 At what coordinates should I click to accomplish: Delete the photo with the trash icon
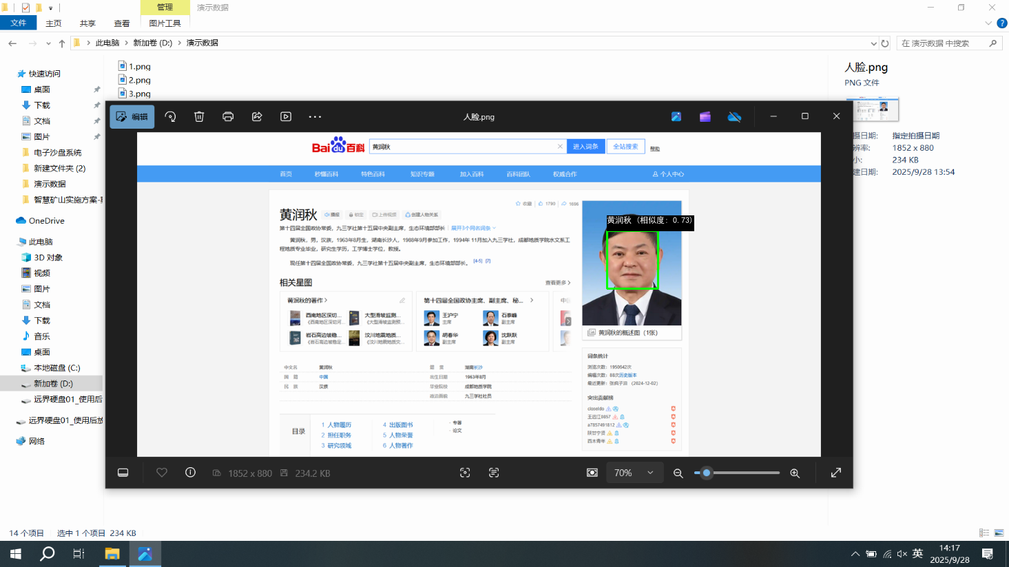click(199, 117)
